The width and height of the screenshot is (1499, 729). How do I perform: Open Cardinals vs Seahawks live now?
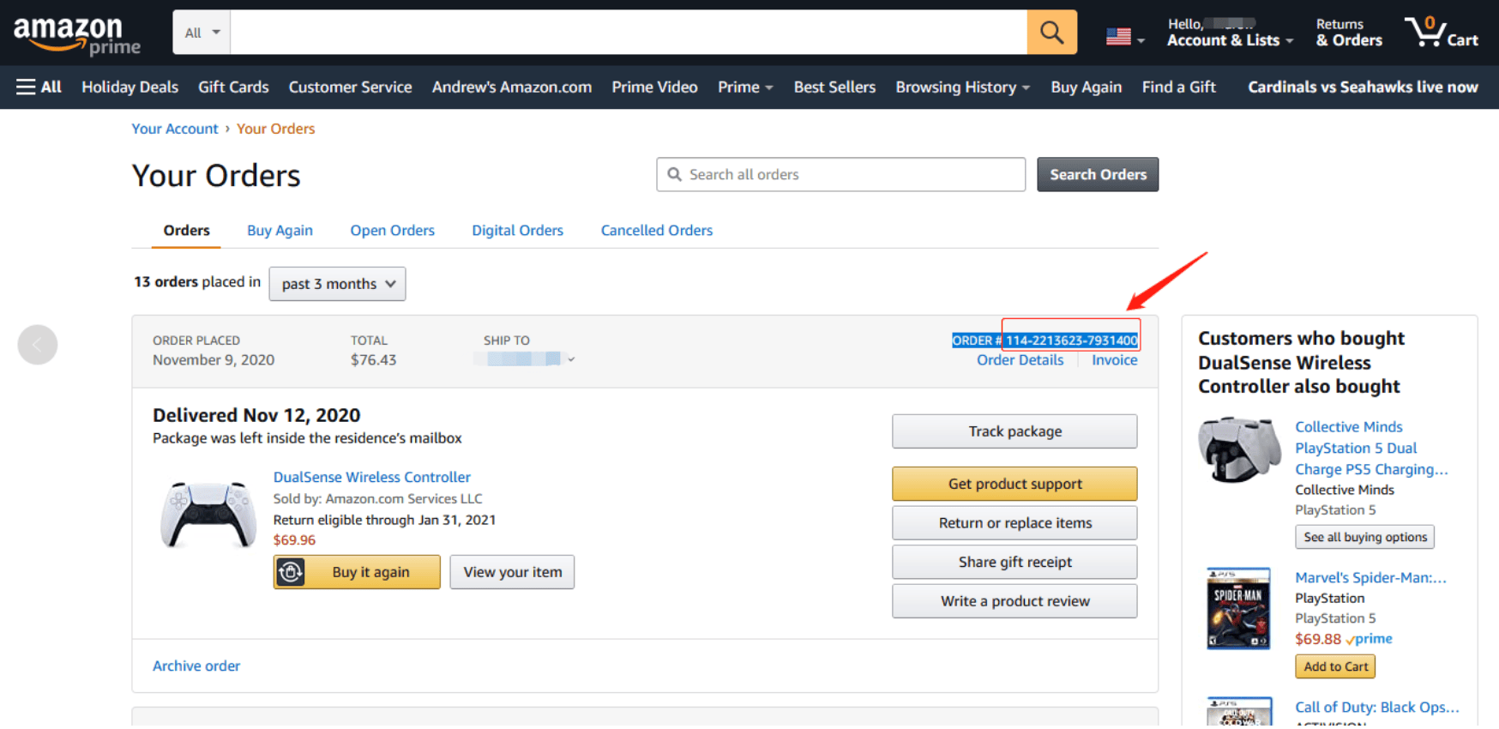pyautogui.click(x=1363, y=87)
